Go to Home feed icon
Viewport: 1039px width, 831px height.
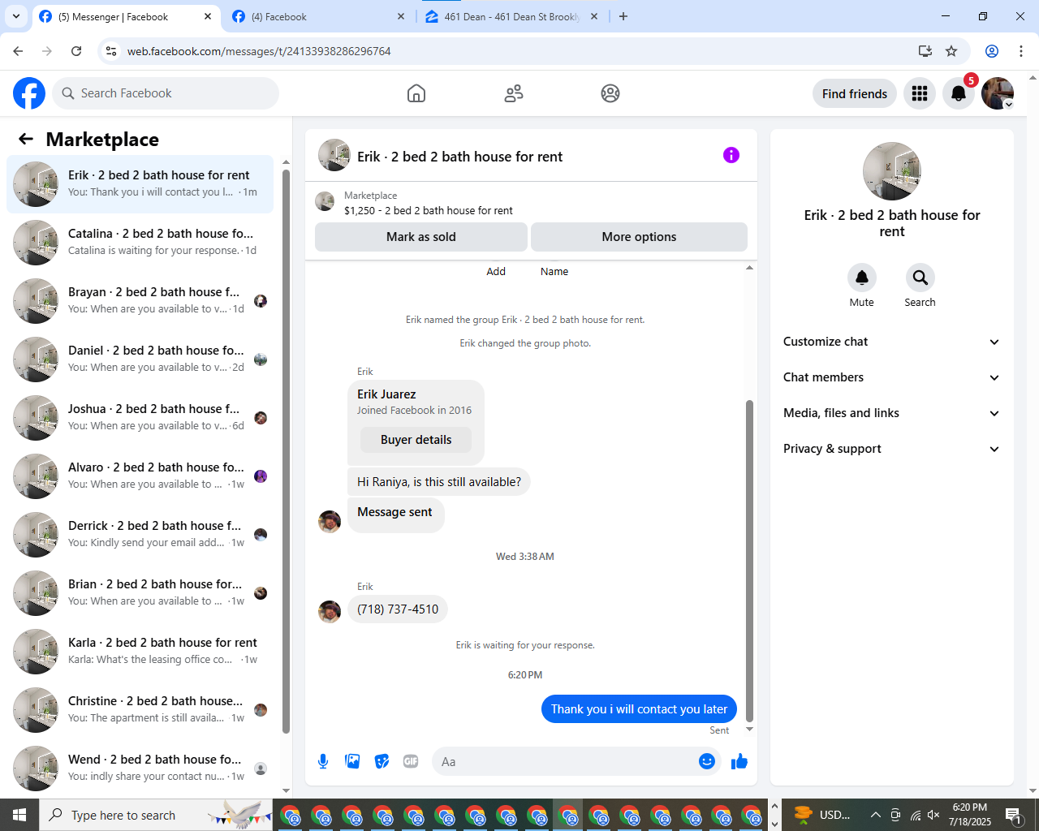pyautogui.click(x=416, y=93)
